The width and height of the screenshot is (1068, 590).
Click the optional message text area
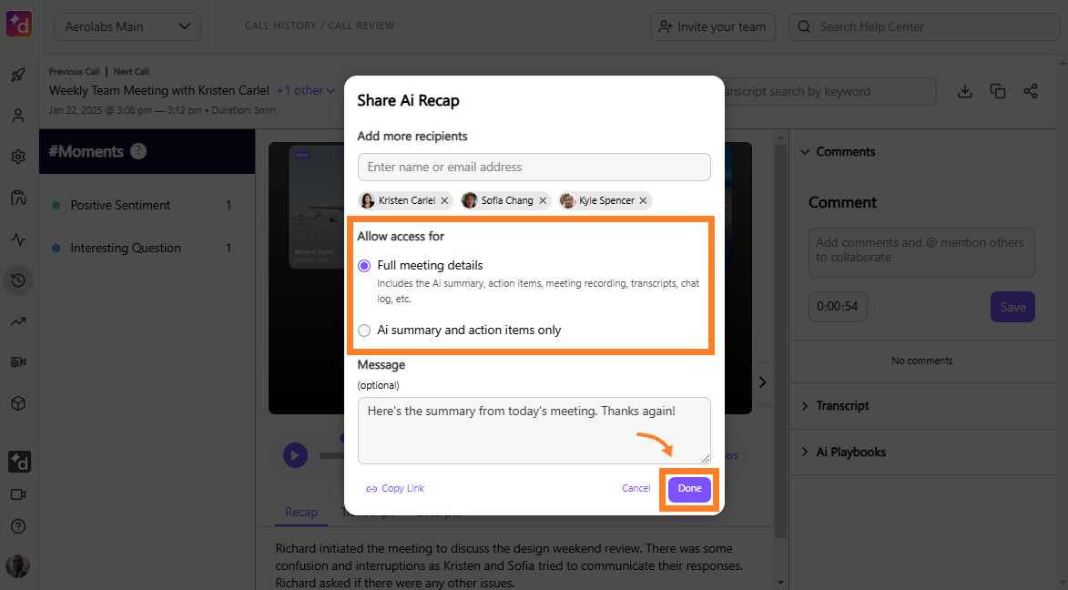tap(534, 431)
